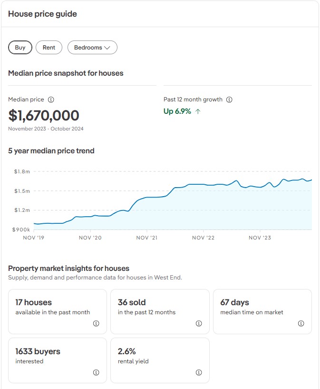Click NOV '21 point on the chart axis
Image resolution: width=320 pixels, height=389 pixels.
[146, 238]
